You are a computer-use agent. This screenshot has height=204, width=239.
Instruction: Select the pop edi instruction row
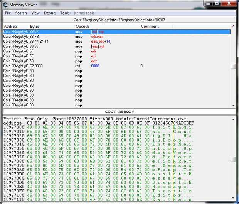117,51
